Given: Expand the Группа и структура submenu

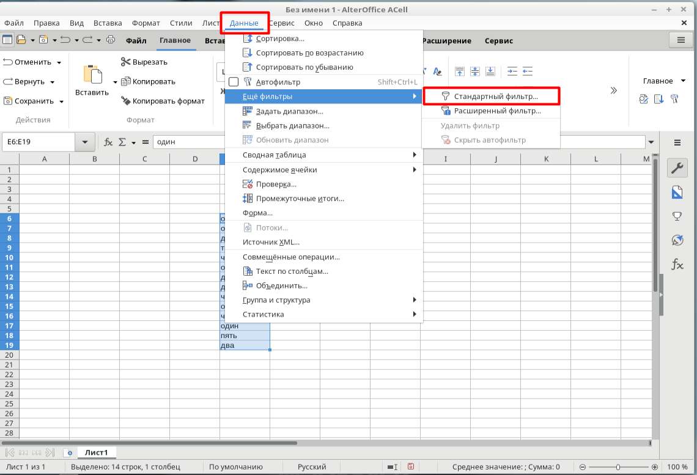Looking at the screenshot, I should click(x=323, y=300).
